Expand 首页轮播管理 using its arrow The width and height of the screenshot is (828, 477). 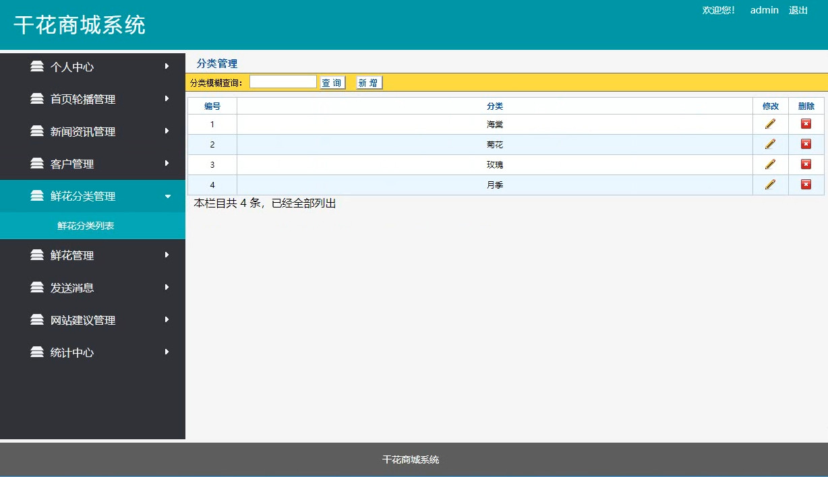[167, 98]
